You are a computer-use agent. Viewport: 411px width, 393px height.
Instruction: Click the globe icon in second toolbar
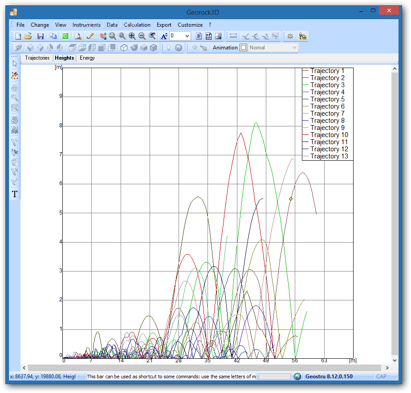tap(179, 48)
